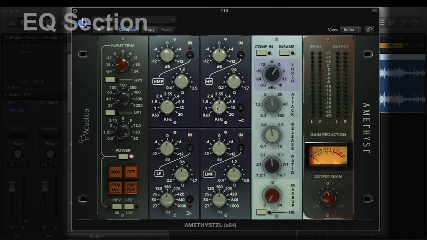
Task: Go to previous preset arrow
Action: point(99,30)
